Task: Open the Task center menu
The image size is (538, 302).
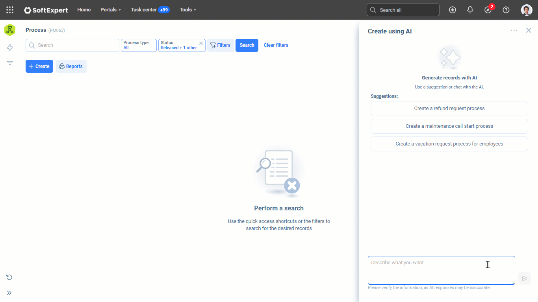Action: pyautogui.click(x=150, y=10)
